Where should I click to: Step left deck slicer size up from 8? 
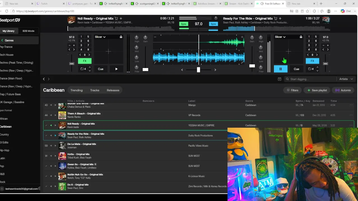click(89, 55)
